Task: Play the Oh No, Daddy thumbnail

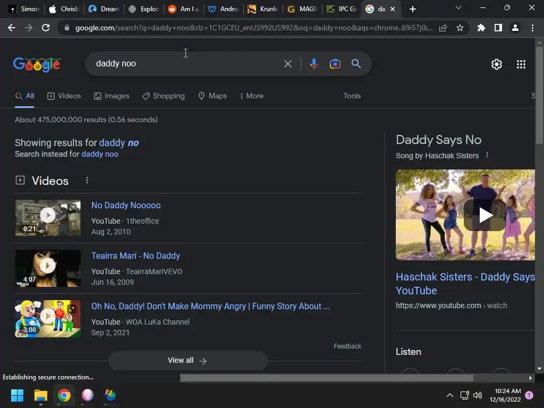Action: [x=48, y=319]
